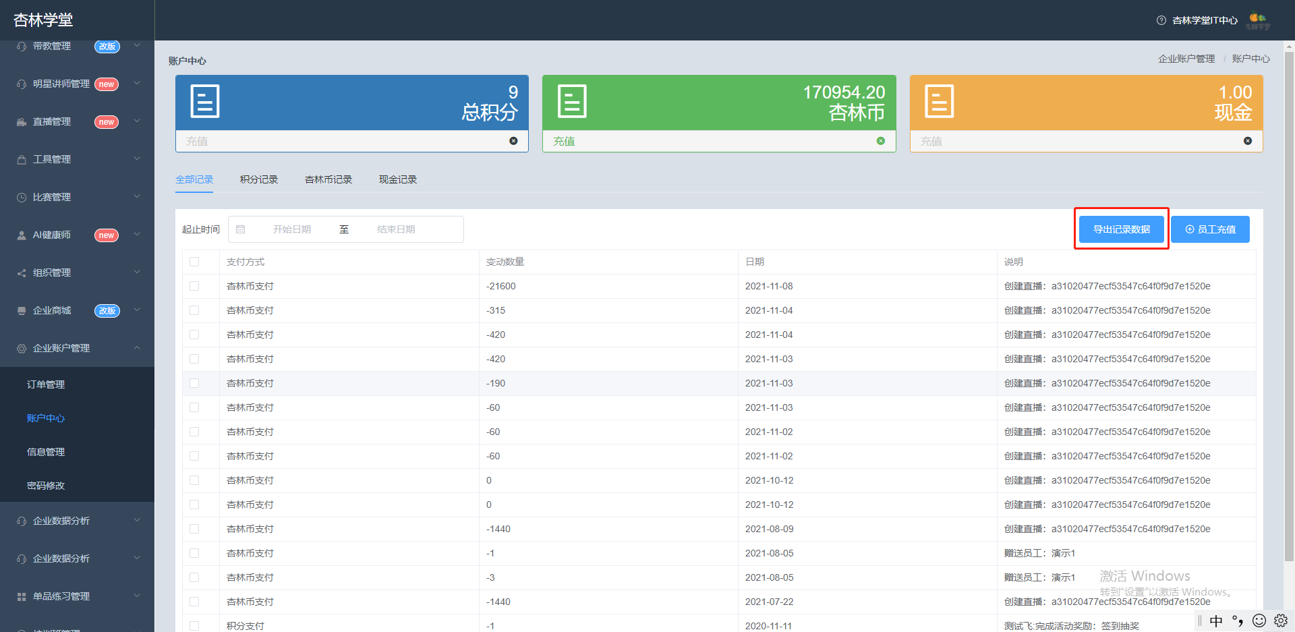
Task: Click the document icon on 现金 card
Action: [939, 102]
